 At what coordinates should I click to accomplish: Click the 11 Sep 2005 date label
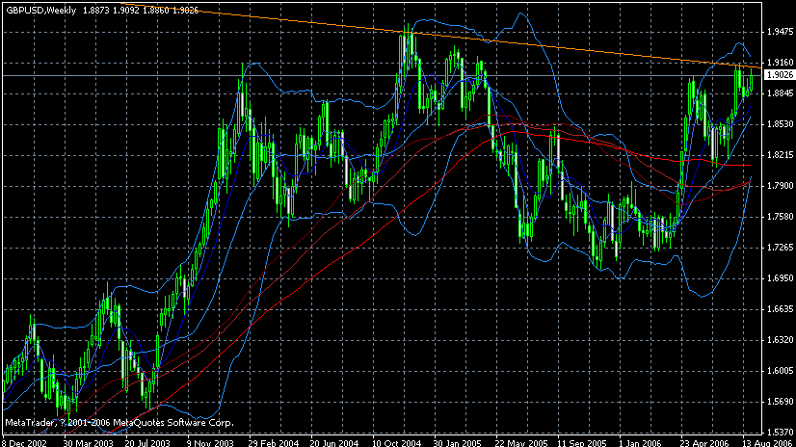[582, 442]
